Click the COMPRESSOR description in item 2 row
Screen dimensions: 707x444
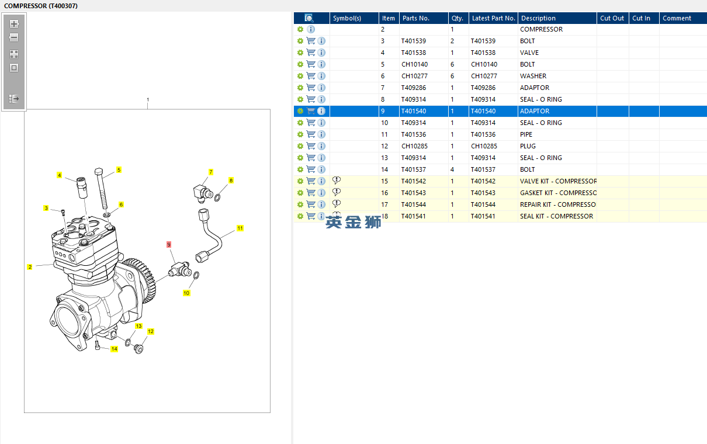click(542, 29)
